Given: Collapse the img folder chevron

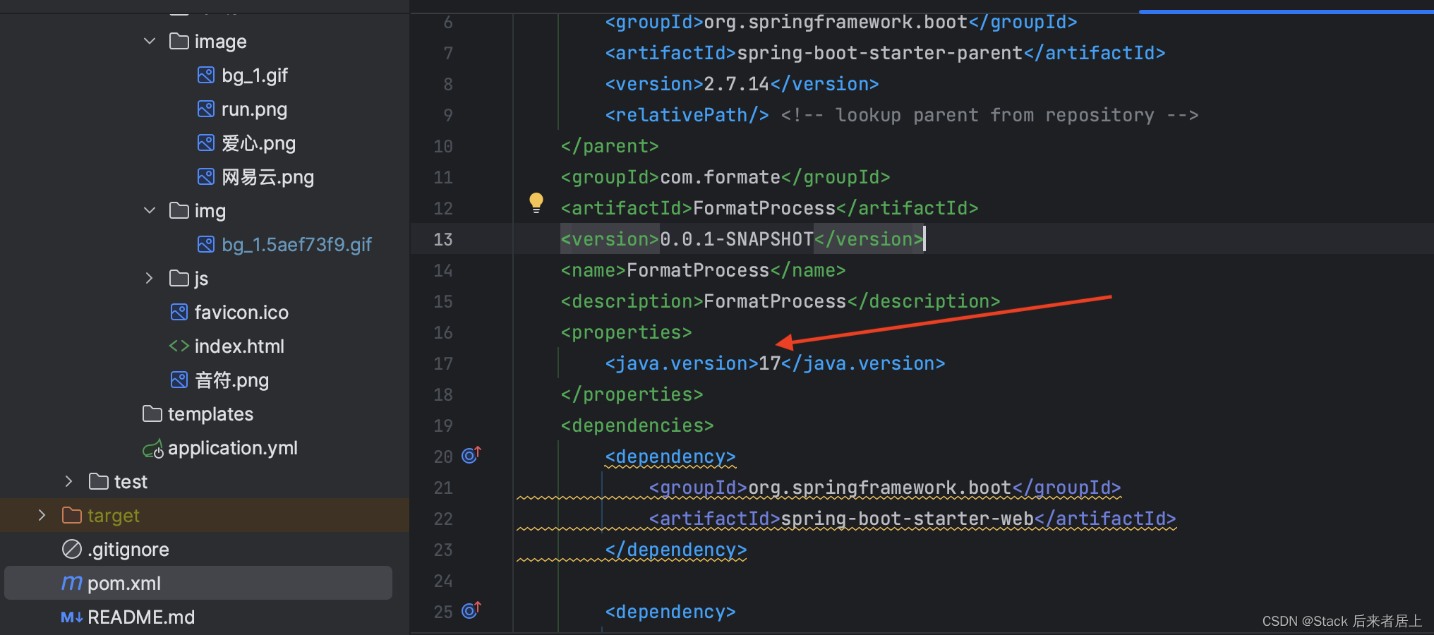Looking at the screenshot, I should coord(150,211).
